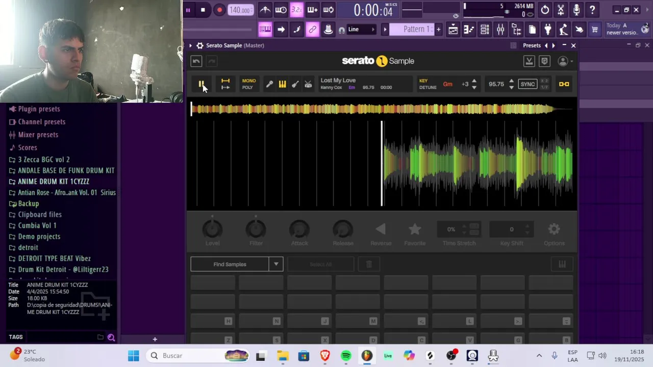Toggle the 3.2 countdown before recording
The width and height of the screenshot is (653, 367).
(296, 10)
